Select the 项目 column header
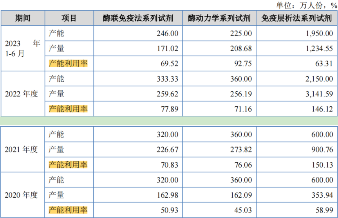Image resolution: width=338 pixels, height=218 pixels. click(69, 18)
